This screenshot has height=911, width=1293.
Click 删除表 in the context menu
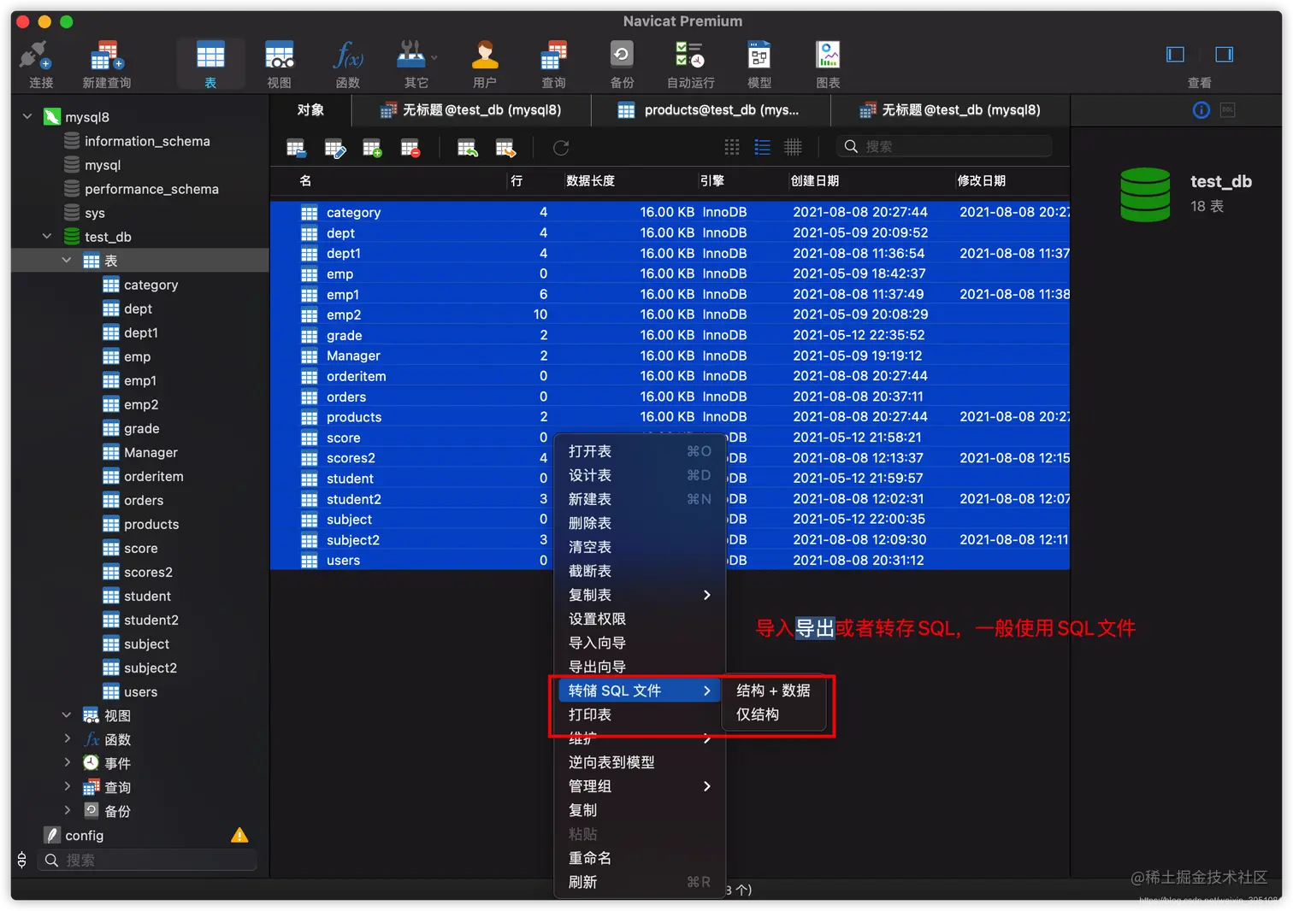(590, 523)
